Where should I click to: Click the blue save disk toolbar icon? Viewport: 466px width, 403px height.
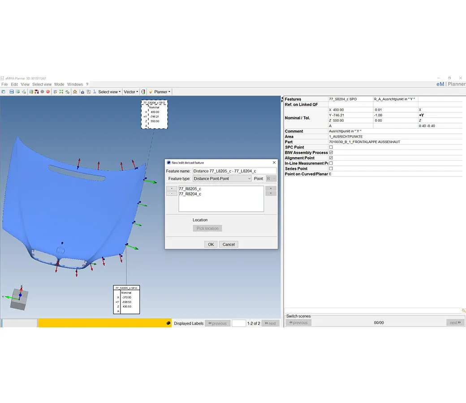click(11, 92)
